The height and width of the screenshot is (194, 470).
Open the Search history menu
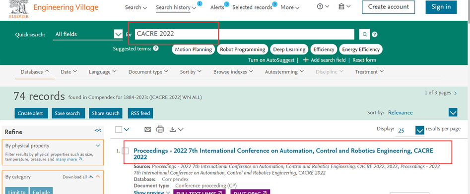(x=176, y=7)
